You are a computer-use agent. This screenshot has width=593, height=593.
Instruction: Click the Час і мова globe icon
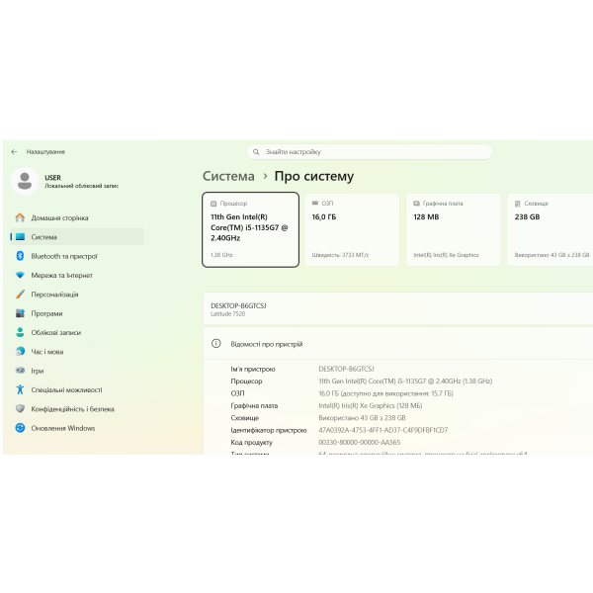(x=20, y=351)
